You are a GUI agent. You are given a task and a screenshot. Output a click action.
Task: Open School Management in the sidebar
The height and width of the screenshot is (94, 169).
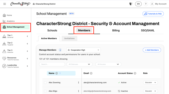pos(15,27)
